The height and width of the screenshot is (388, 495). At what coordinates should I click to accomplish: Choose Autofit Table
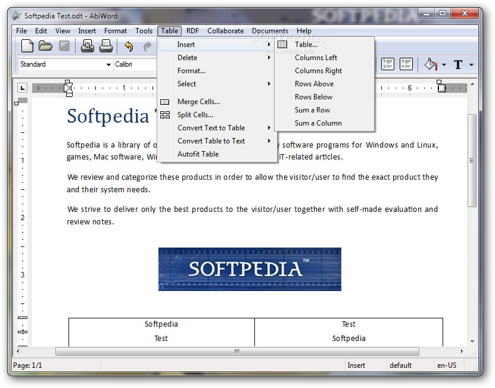[216, 154]
